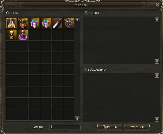Click down arrow in the Предмет panel
163x134 pixels.
pos(157,61)
